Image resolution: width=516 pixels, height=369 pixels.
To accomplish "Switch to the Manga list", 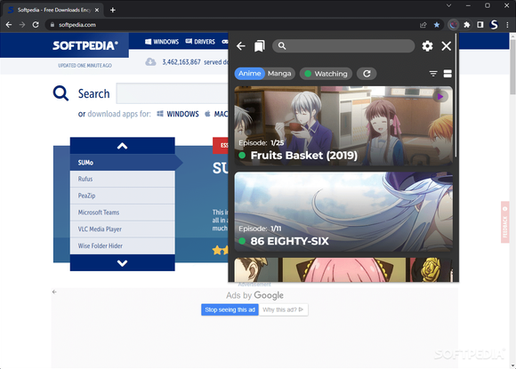I will (279, 74).
